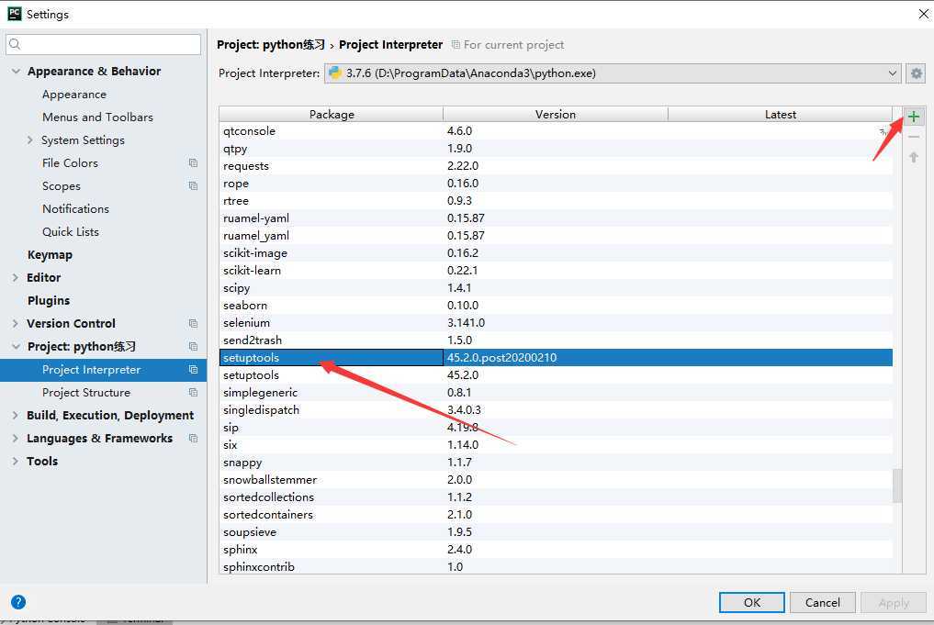Select the simplegeneric package row
934x625 pixels.
pos(556,393)
